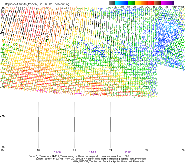Select the '15' longitude axis label at bottom
The image size is (185, 163).
click(2, 150)
